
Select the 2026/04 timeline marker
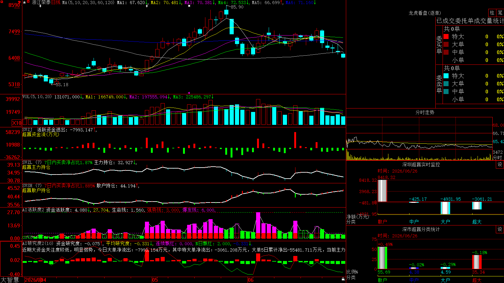tap(35, 280)
